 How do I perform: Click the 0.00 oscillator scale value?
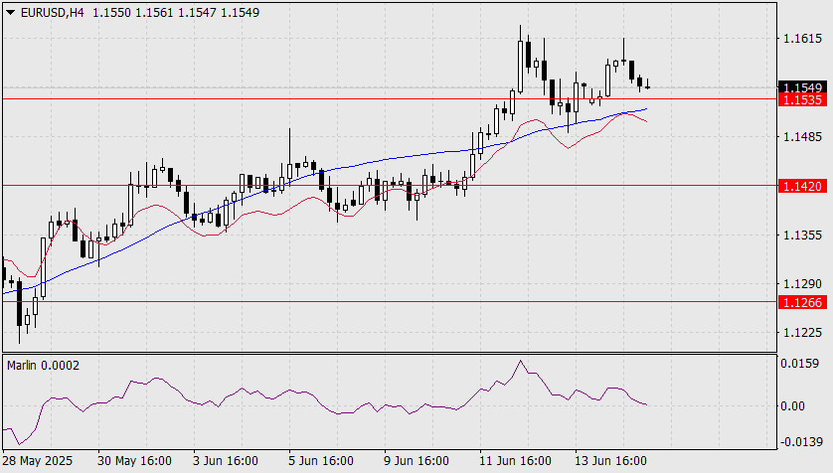click(792, 406)
